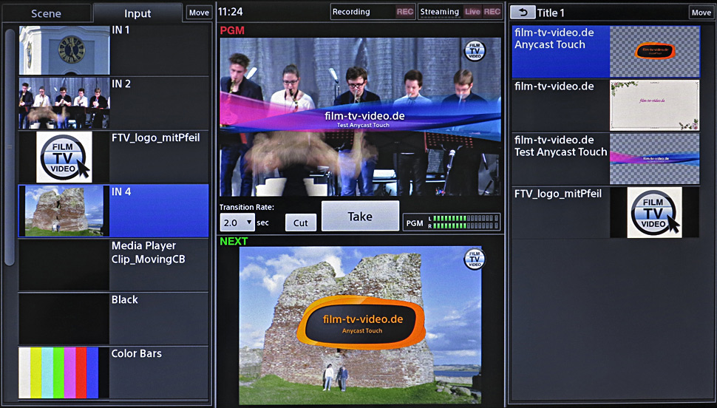717x408 pixels.
Task: Select the IN 1 clock tower thumbnail
Action: [64, 50]
